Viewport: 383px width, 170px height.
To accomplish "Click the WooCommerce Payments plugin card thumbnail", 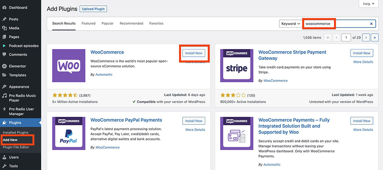I will coord(237,133).
